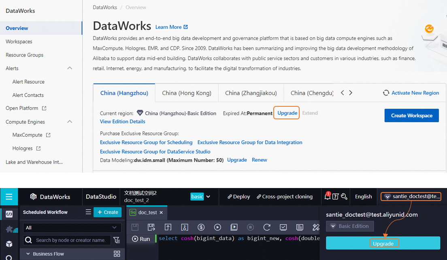Click external-link icon beside Hologres
The height and width of the screenshot is (260, 447).
click(38, 148)
